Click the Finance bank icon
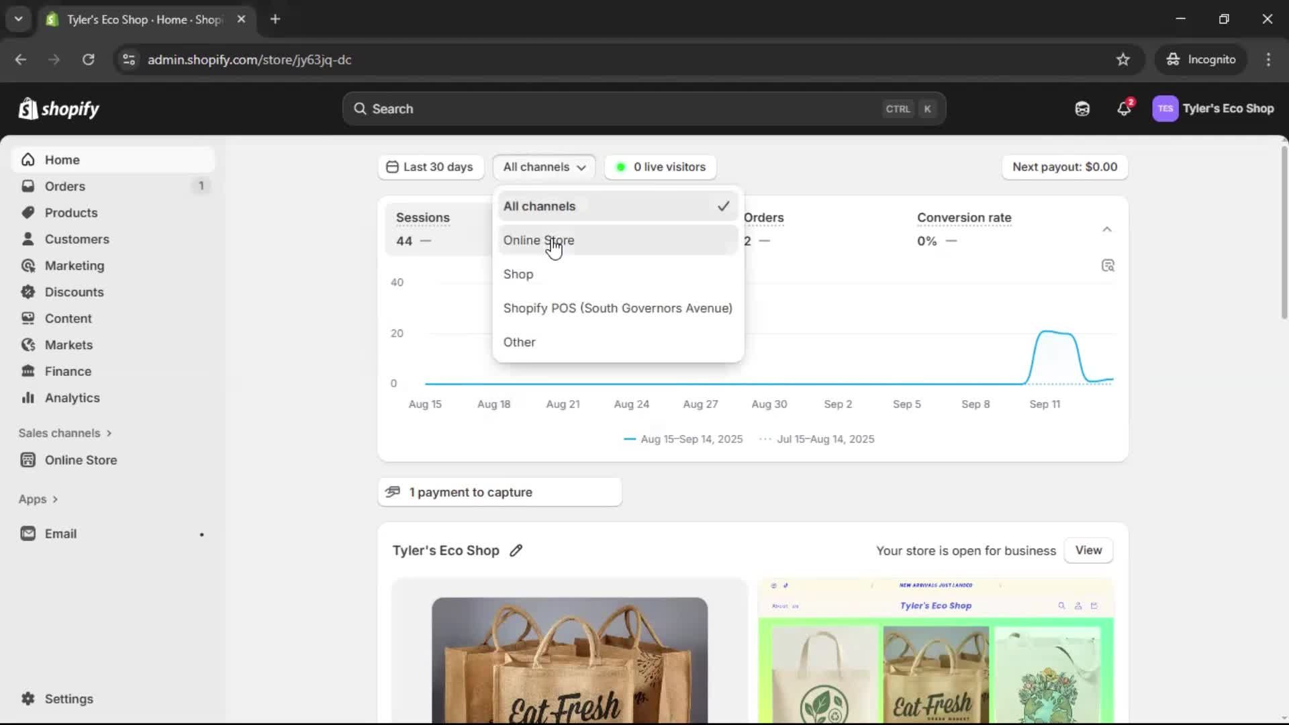This screenshot has height=725, width=1289. (x=28, y=371)
